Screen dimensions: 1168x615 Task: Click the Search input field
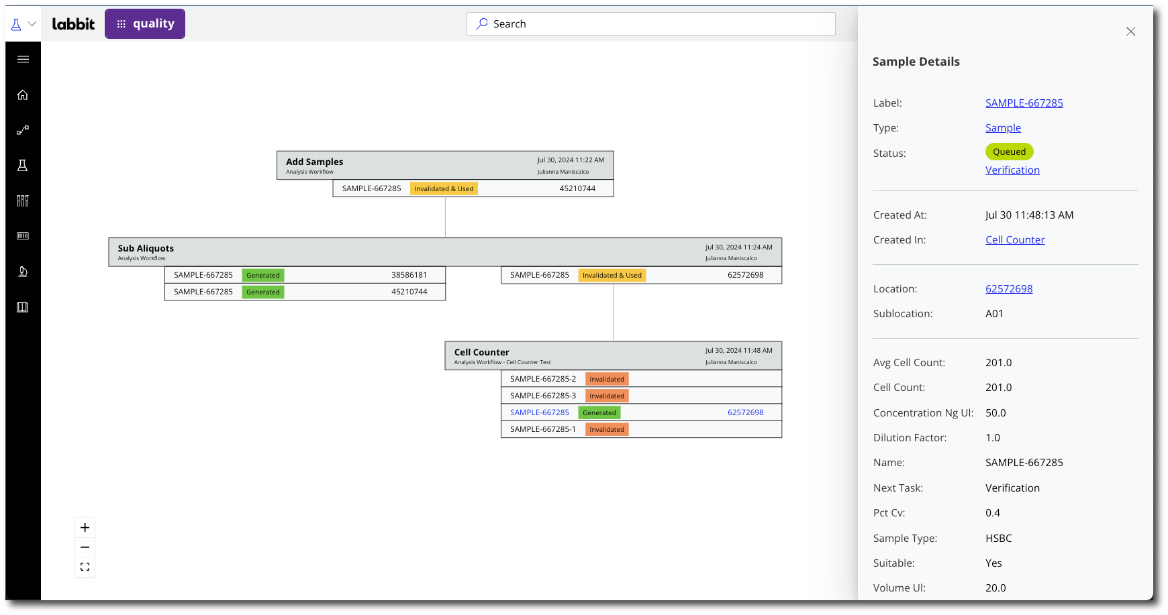[651, 24]
